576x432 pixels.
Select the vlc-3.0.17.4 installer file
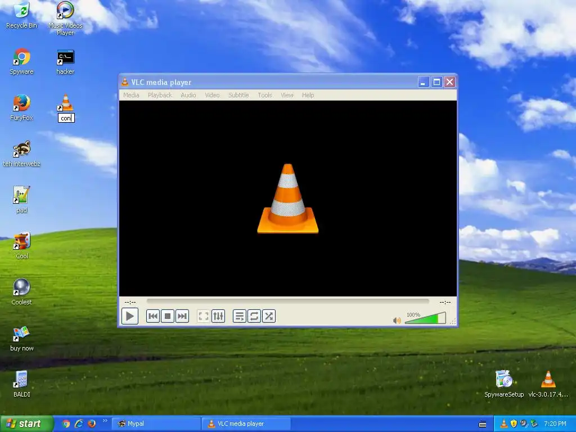coord(548,384)
